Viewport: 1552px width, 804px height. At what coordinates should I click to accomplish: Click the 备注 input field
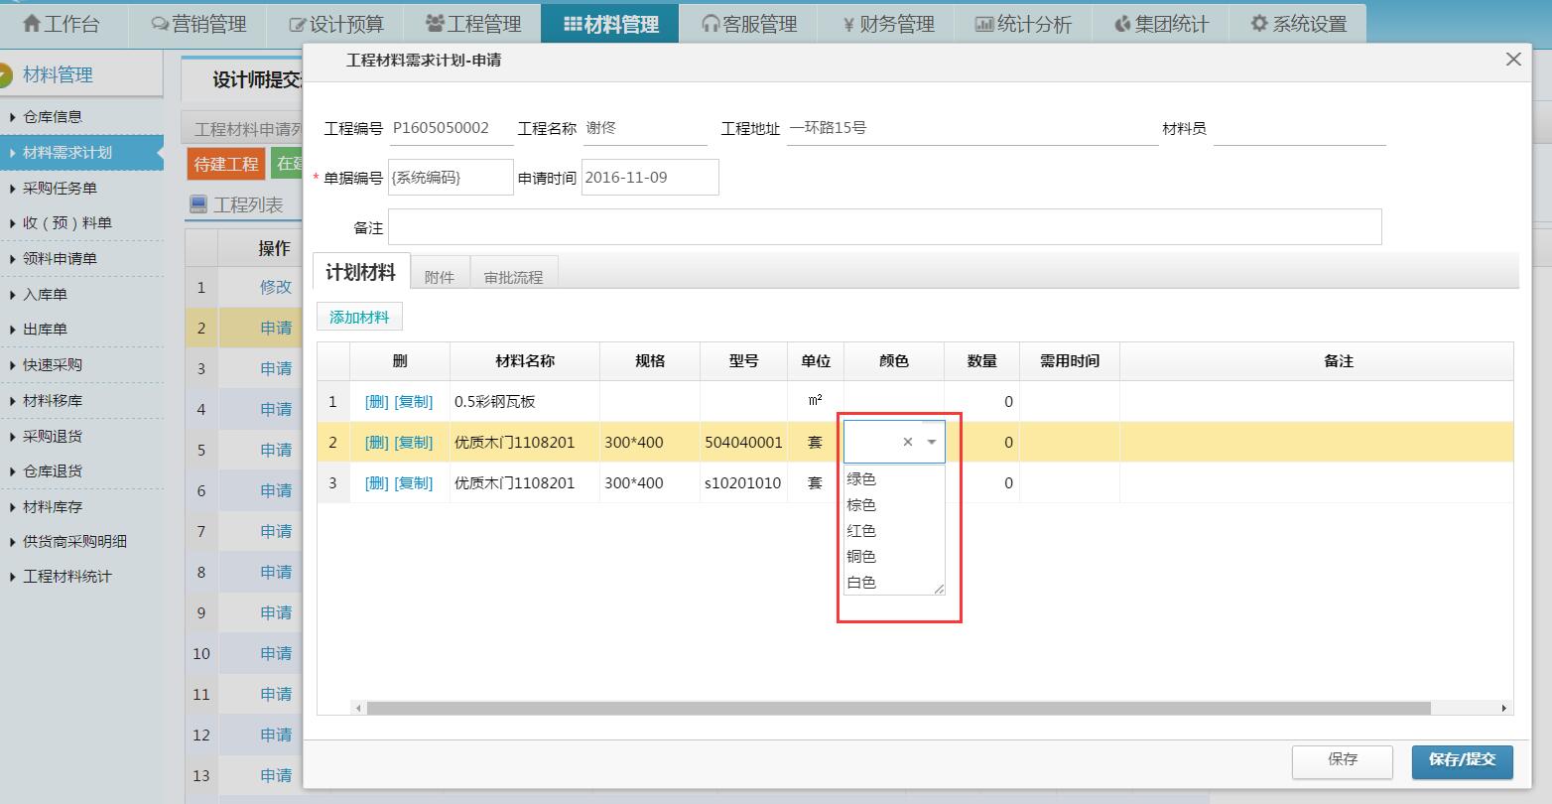tap(883, 227)
